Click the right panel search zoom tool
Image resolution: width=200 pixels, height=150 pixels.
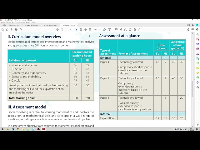tap(197, 34)
